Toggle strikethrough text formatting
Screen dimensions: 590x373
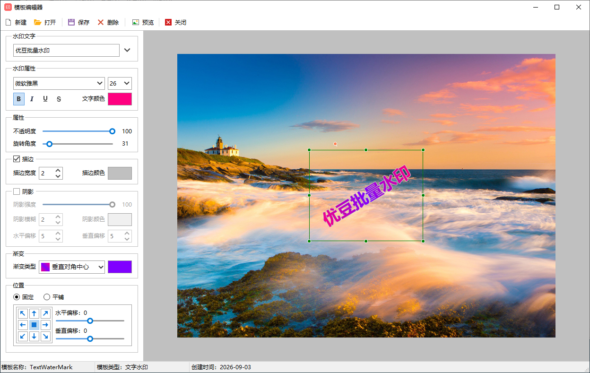pos(59,99)
